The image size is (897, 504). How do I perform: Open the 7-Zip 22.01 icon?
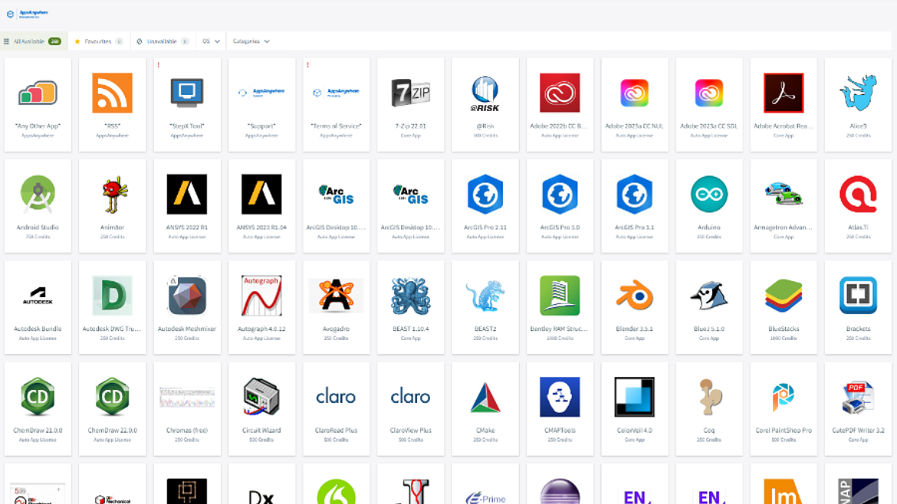point(411,93)
